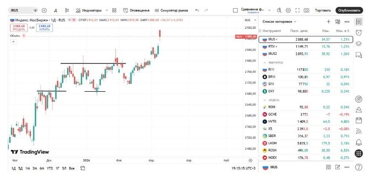This screenshot has width=380, height=183.
Task: Click the undo arrow in toolbar
Action: 197,10
